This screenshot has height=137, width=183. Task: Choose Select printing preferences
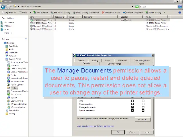click(86, 13)
